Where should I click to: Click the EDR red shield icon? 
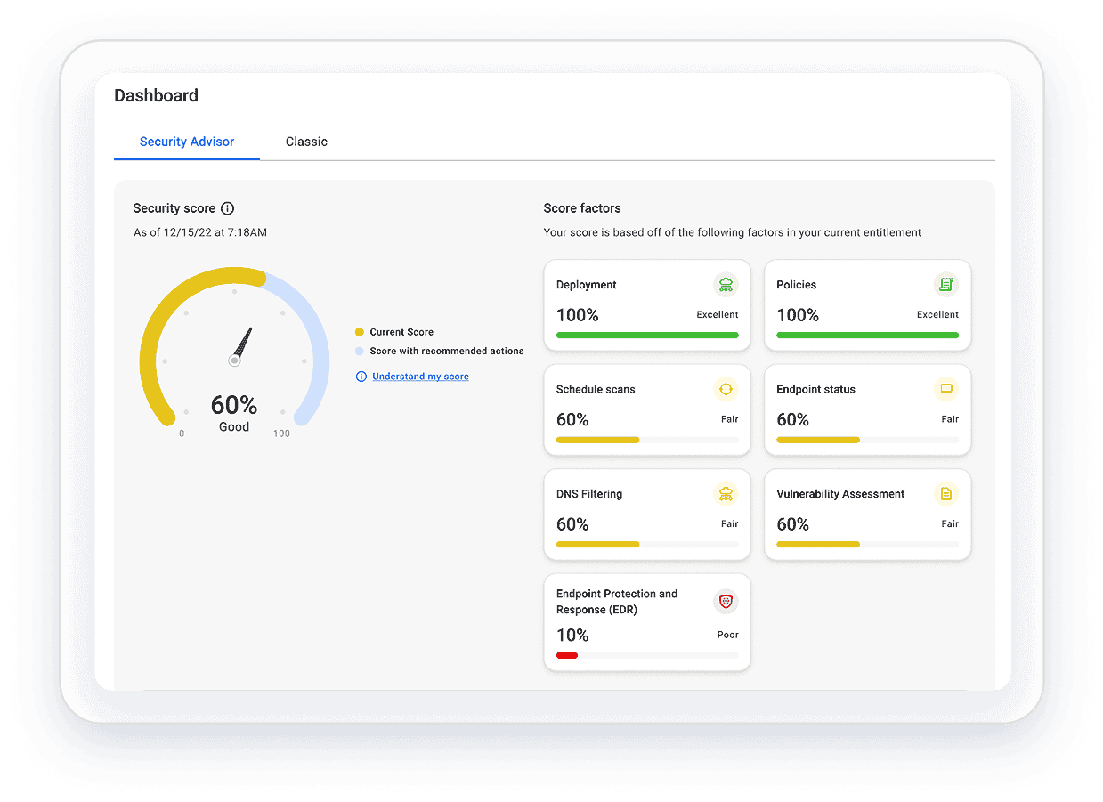726,602
